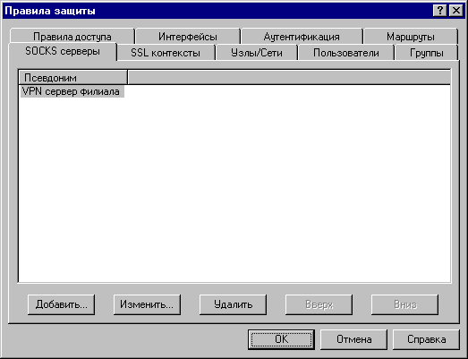Screen dimensions: 468x359
Task: Click the Вниз button
Action: pos(404,304)
